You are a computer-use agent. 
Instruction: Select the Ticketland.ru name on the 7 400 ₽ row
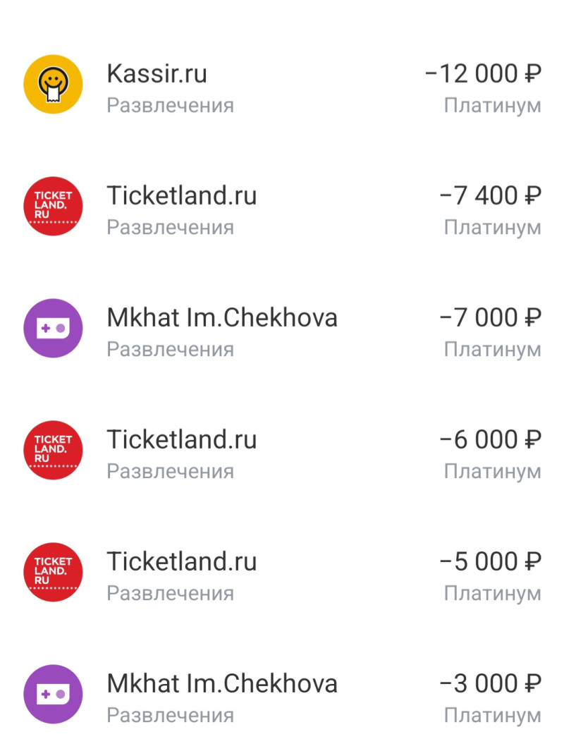click(x=181, y=195)
